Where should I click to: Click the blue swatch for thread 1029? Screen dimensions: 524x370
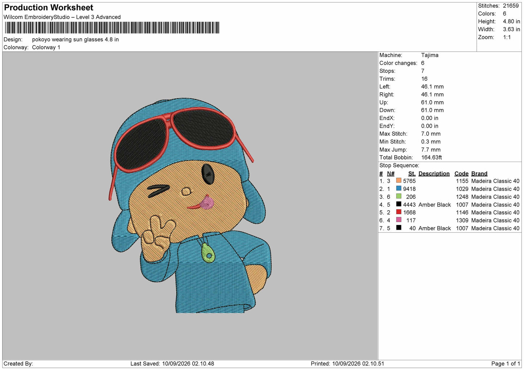click(399, 188)
